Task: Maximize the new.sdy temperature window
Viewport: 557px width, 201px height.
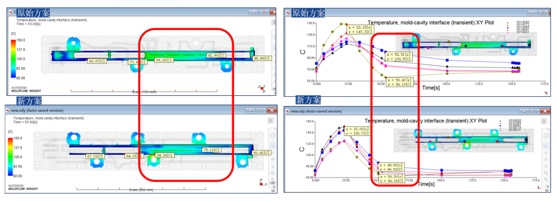Action: 261,110
